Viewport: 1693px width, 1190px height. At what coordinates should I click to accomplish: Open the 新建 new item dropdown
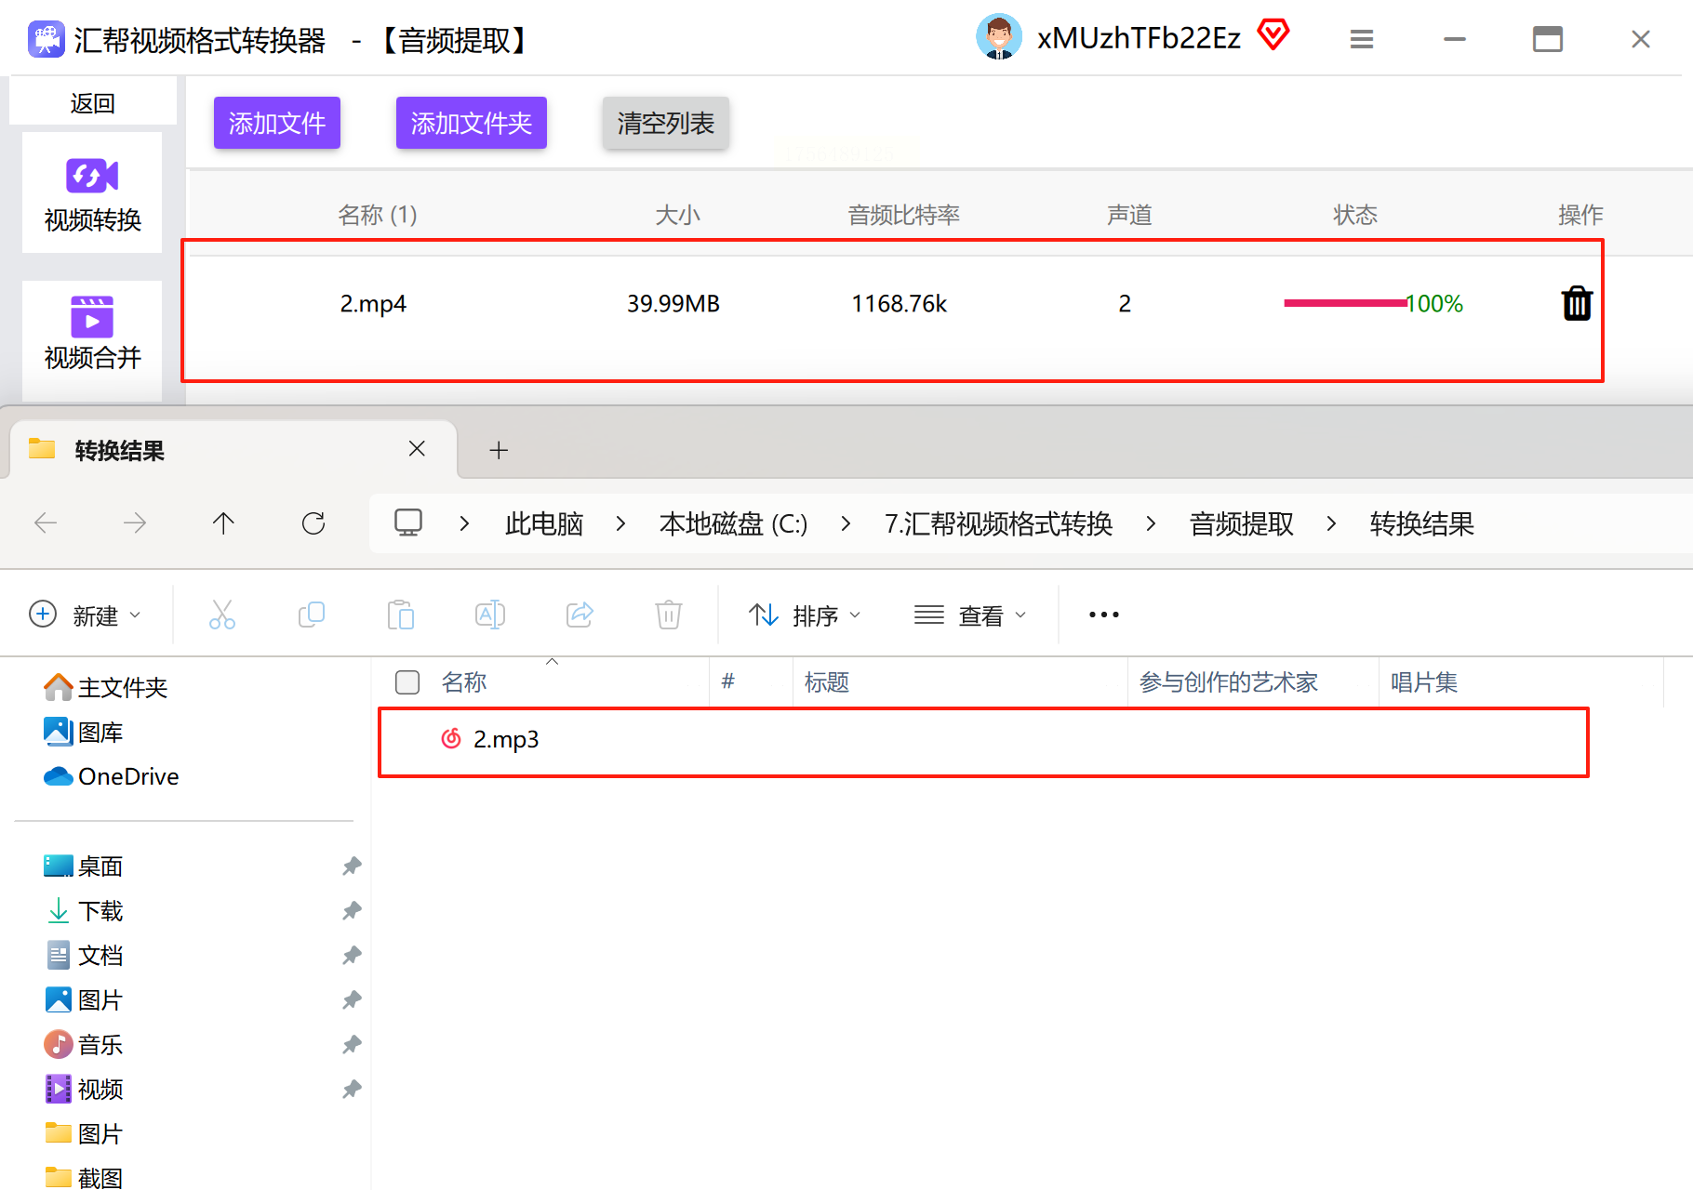[86, 615]
